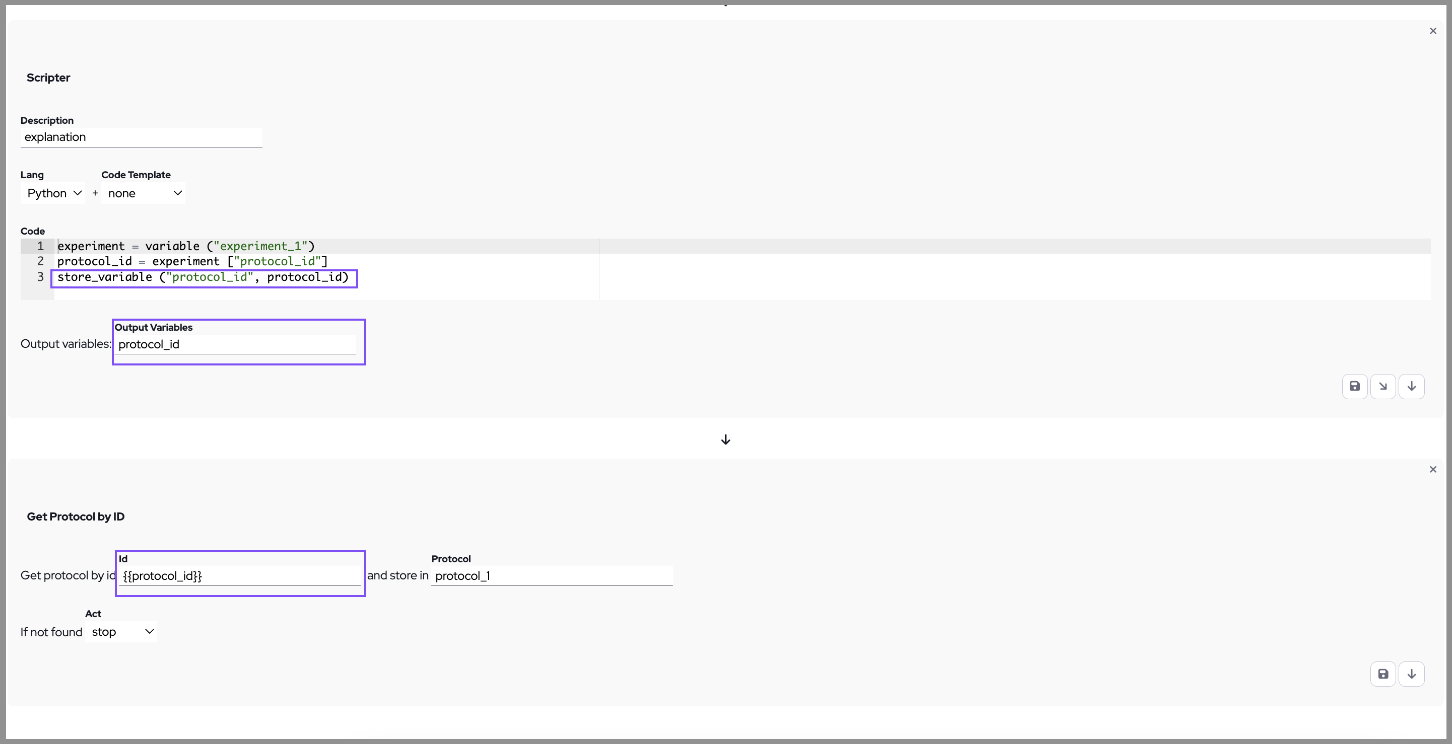
Task: Click the diagonal arrow icon in Scripter card
Action: [1382, 387]
